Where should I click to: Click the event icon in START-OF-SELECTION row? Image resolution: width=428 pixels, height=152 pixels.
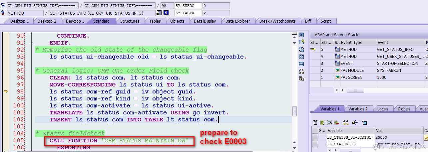(337, 64)
